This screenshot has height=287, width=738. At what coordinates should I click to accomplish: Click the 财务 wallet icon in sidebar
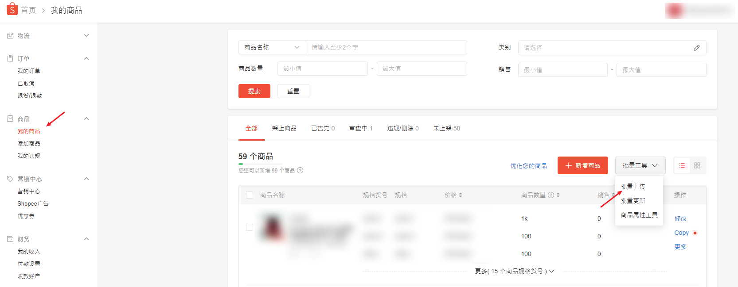point(10,239)
